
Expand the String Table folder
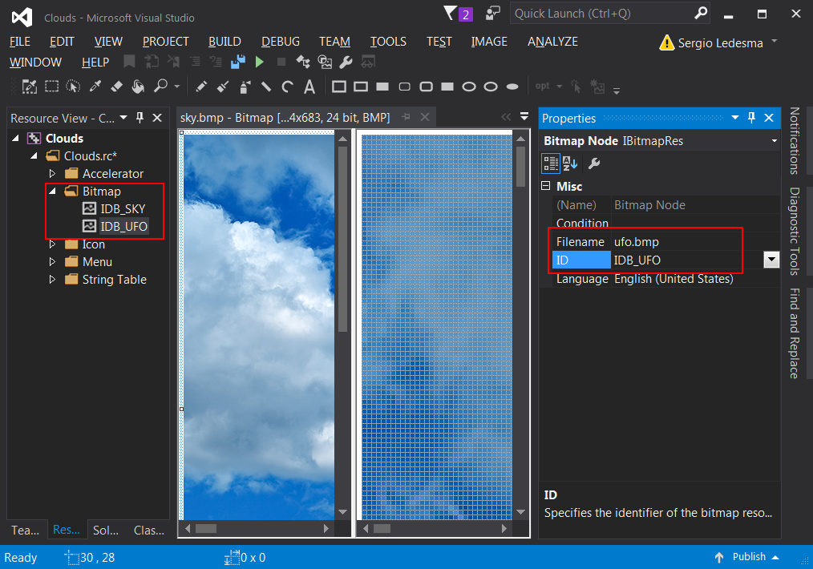pos(52,280)
